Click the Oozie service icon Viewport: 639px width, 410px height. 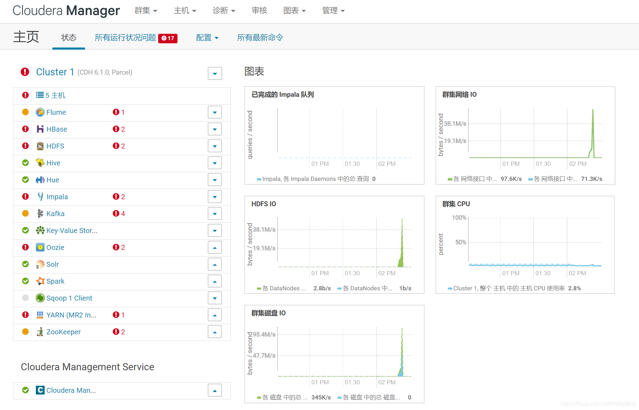click(x=40, y=247)
